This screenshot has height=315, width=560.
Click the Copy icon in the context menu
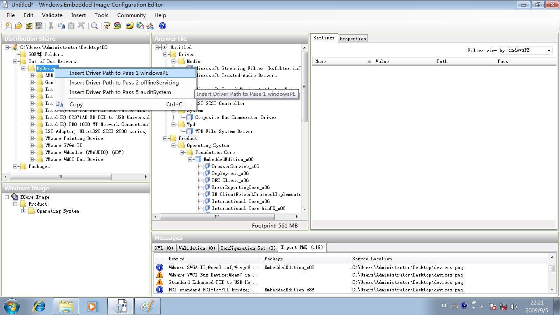[60, 104]
